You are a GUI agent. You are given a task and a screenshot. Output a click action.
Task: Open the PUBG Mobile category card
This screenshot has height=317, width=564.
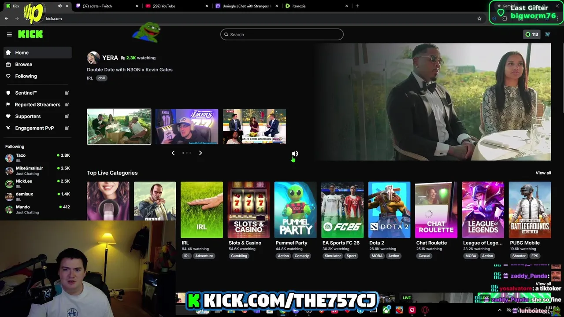[530, 210]
